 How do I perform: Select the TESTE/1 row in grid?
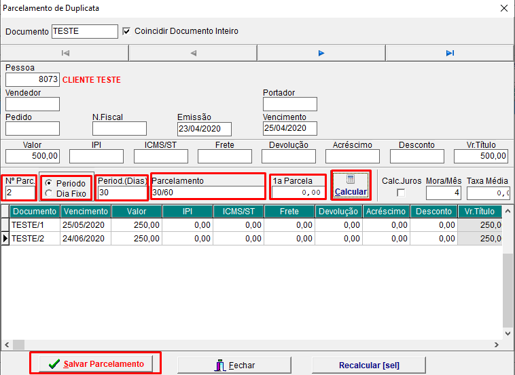click(x=34, y=224)
